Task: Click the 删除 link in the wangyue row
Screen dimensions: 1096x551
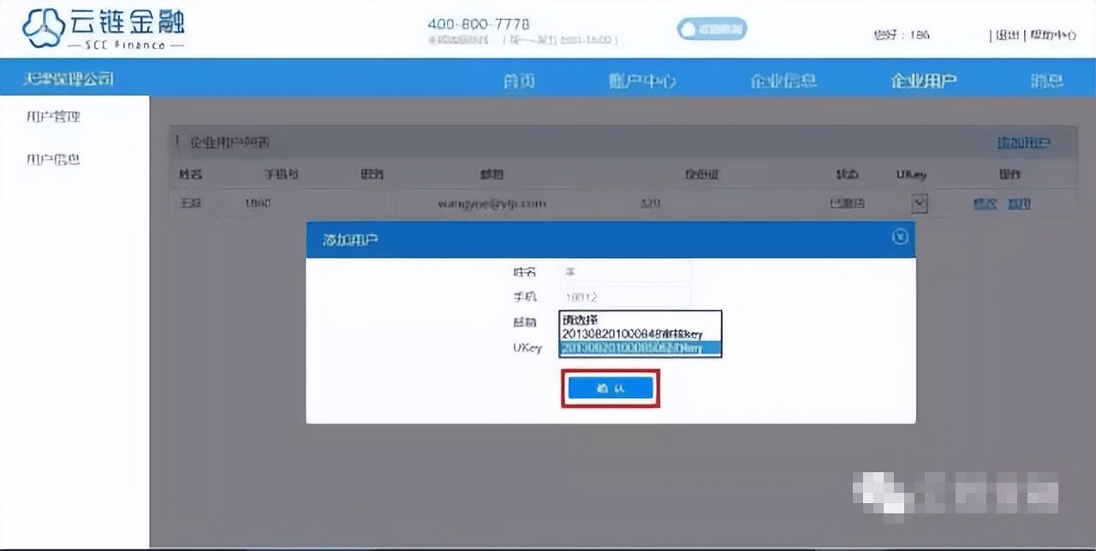Action: [1019, 204]
